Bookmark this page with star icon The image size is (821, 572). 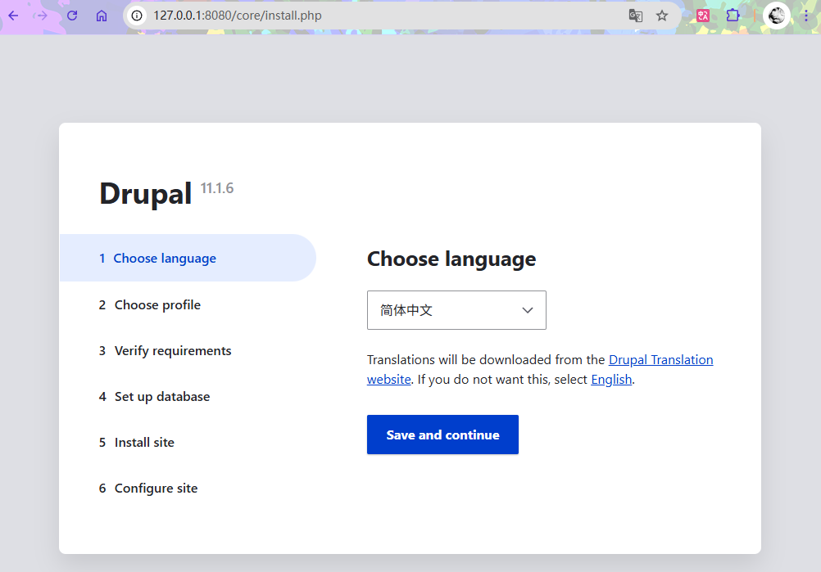[662, 16]
